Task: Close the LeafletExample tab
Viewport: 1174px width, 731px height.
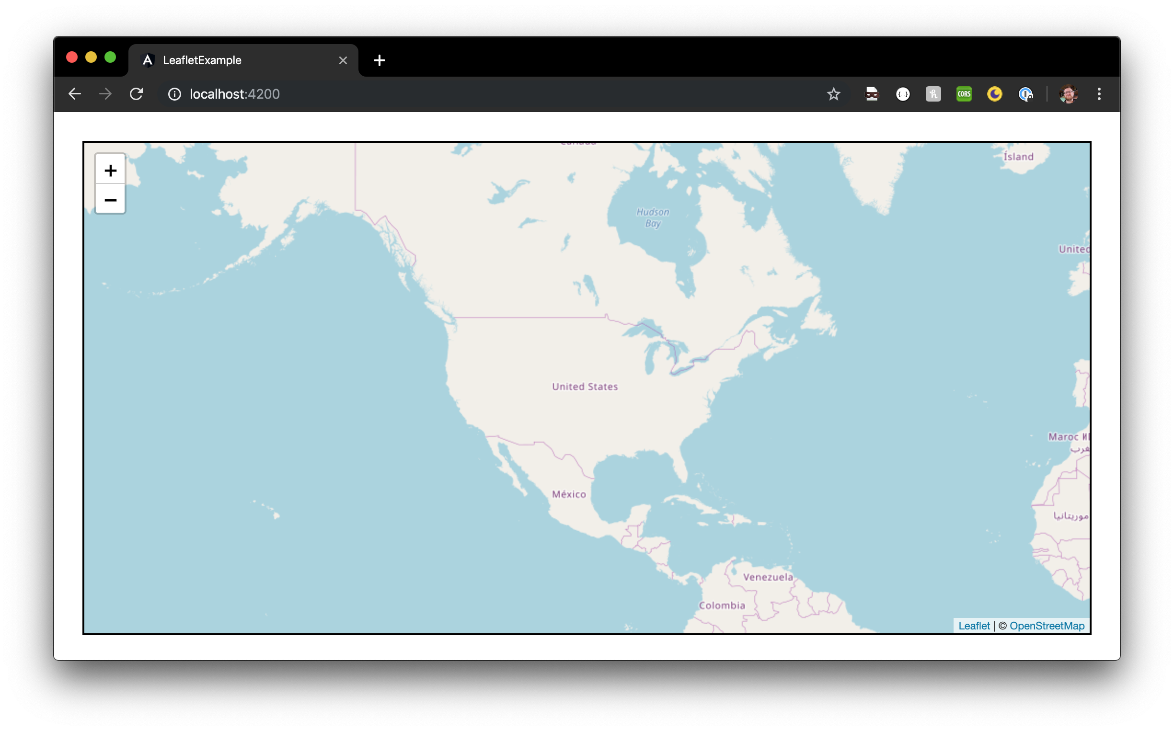Action: [x=343, y=60]
